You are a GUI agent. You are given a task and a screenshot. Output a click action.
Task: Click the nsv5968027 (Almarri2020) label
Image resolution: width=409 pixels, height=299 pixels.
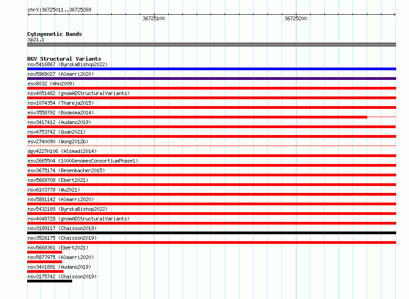click(61, 74)
